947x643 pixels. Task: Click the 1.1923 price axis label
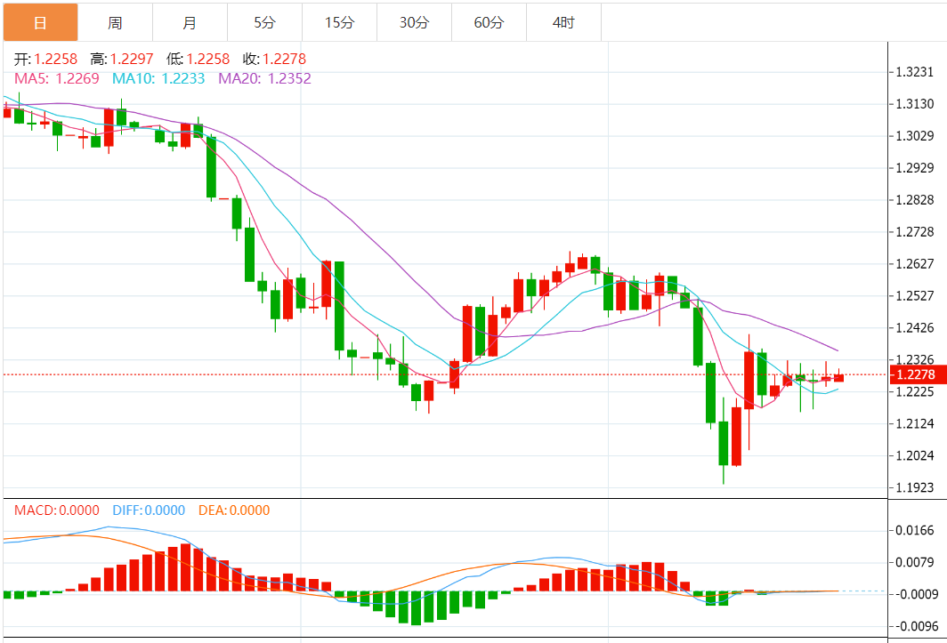[x=914, y=488]
